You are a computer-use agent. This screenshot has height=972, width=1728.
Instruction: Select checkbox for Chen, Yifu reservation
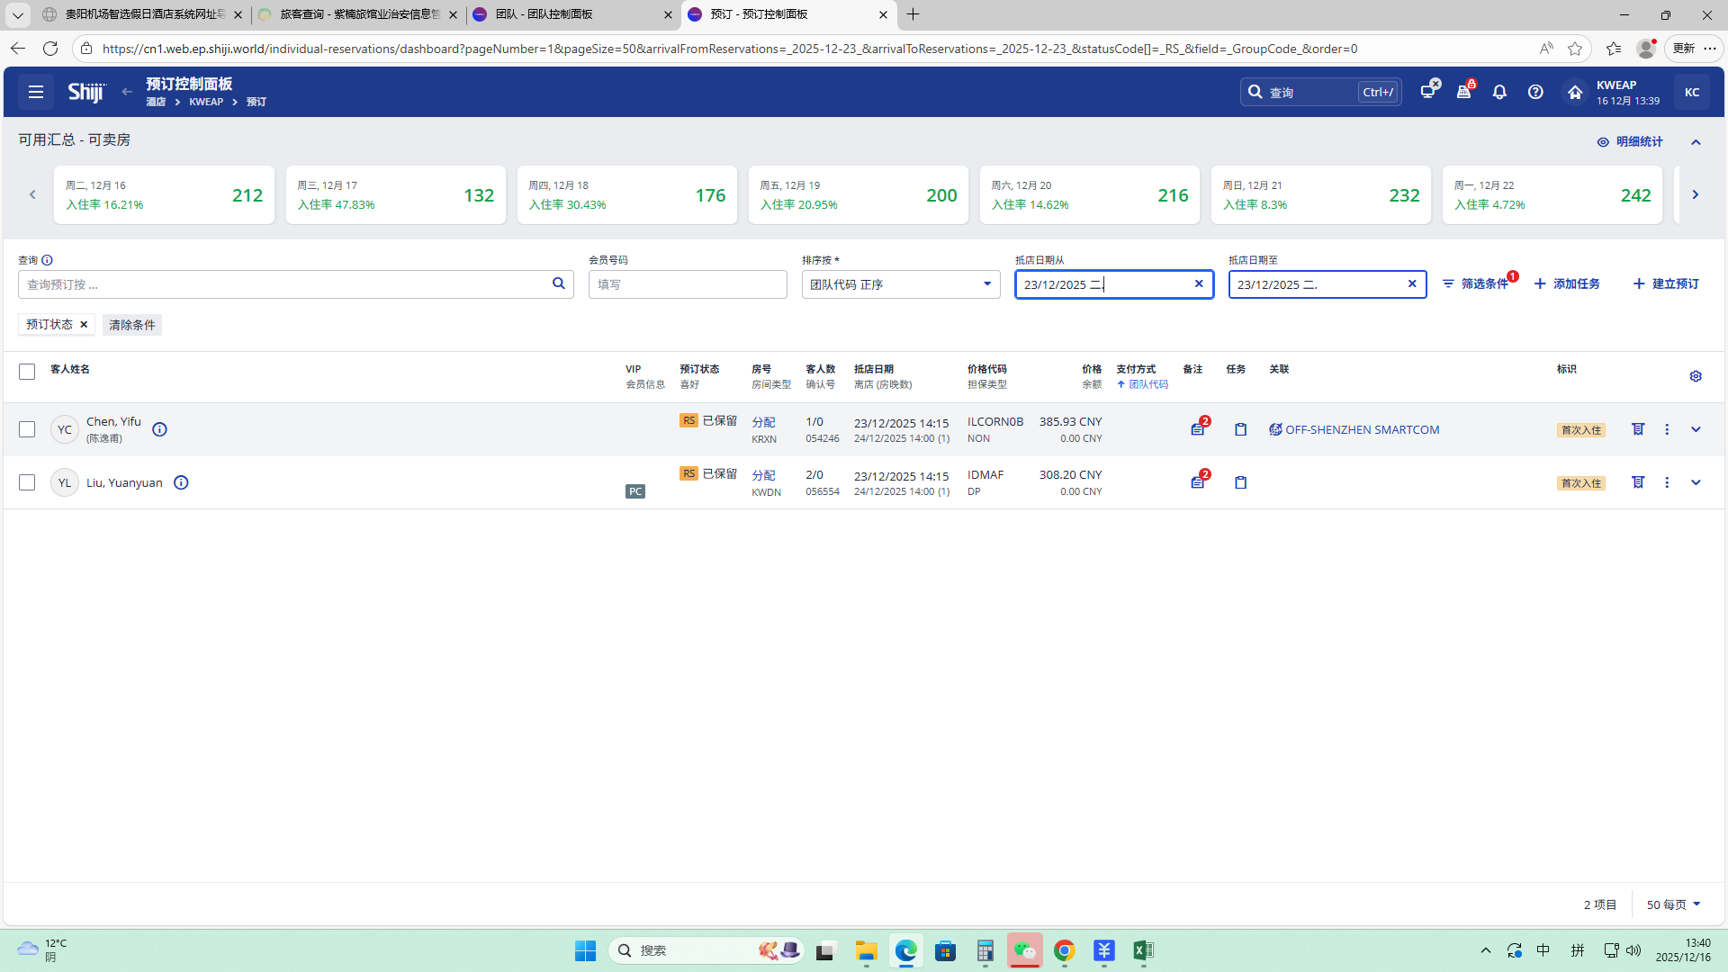tap(27, 430)
